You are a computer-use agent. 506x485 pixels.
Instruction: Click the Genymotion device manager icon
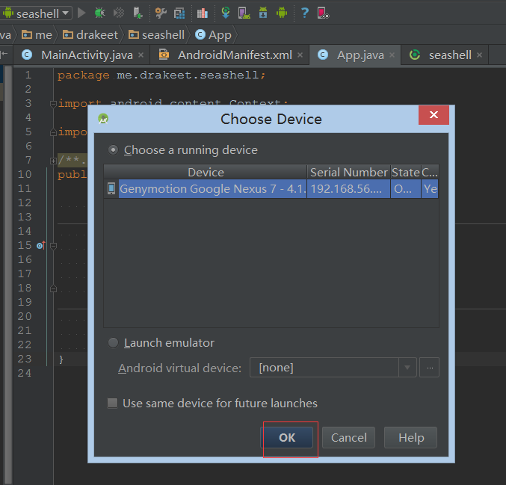coord(323,13)
